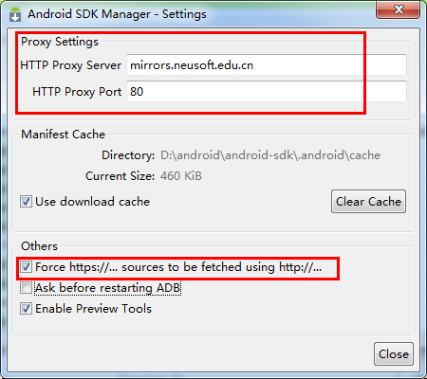Click the Android SDK Manager title bar icon
427x379 pixels.
point(15,14)
